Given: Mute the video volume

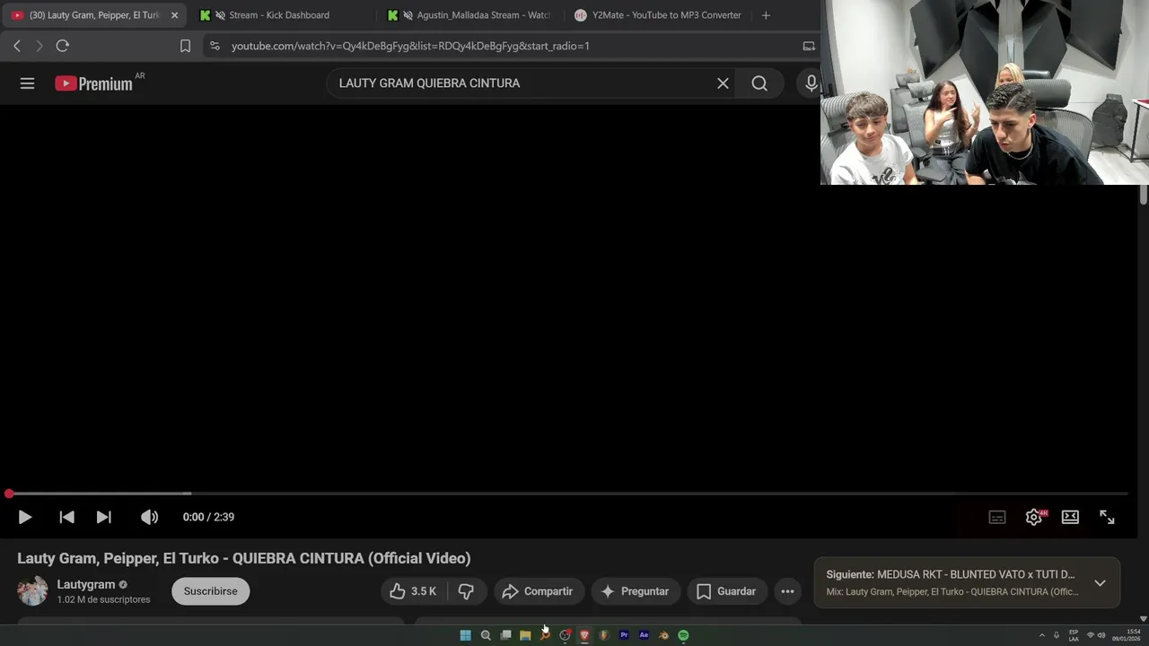Looking at the screenshot, I should (x=149, y=517).
